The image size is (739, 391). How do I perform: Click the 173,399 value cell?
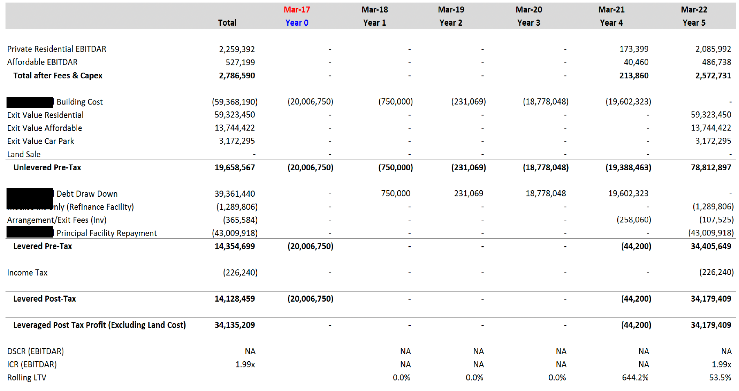(634, 49)
